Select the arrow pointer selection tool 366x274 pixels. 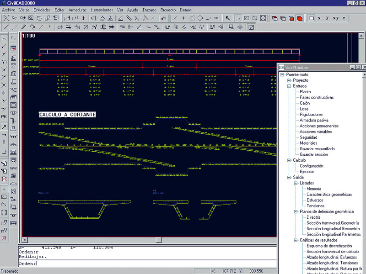[x=227, y=18]
